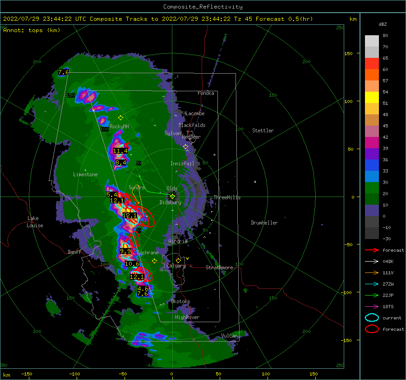Click the 80 dBZ light gray swatch
406x380 pixels.
click(372, 41)
